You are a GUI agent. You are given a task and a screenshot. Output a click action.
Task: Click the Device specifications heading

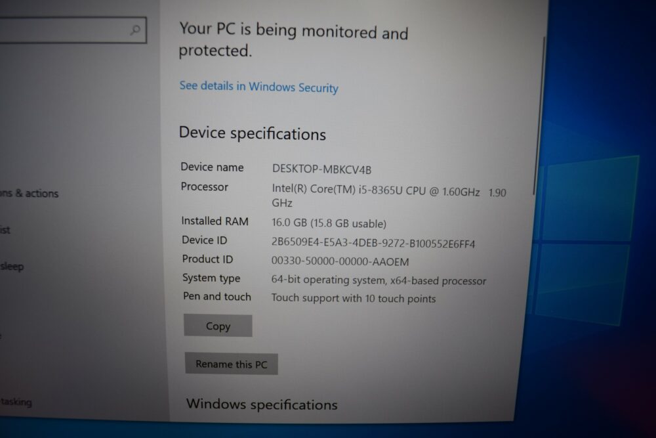pyautogui.click(x=253, y=133)
